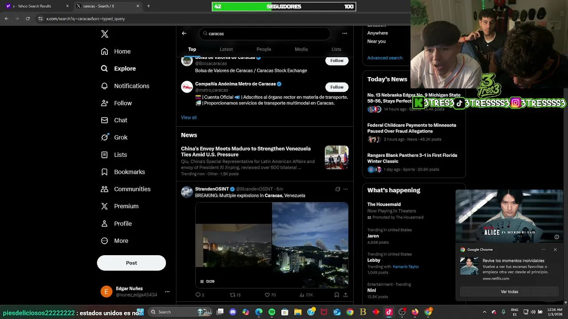This screenshot has height=319, width=568.
Task: Open three-dot menu on StrandenOSINT post
Action: [x=346, y=189]
